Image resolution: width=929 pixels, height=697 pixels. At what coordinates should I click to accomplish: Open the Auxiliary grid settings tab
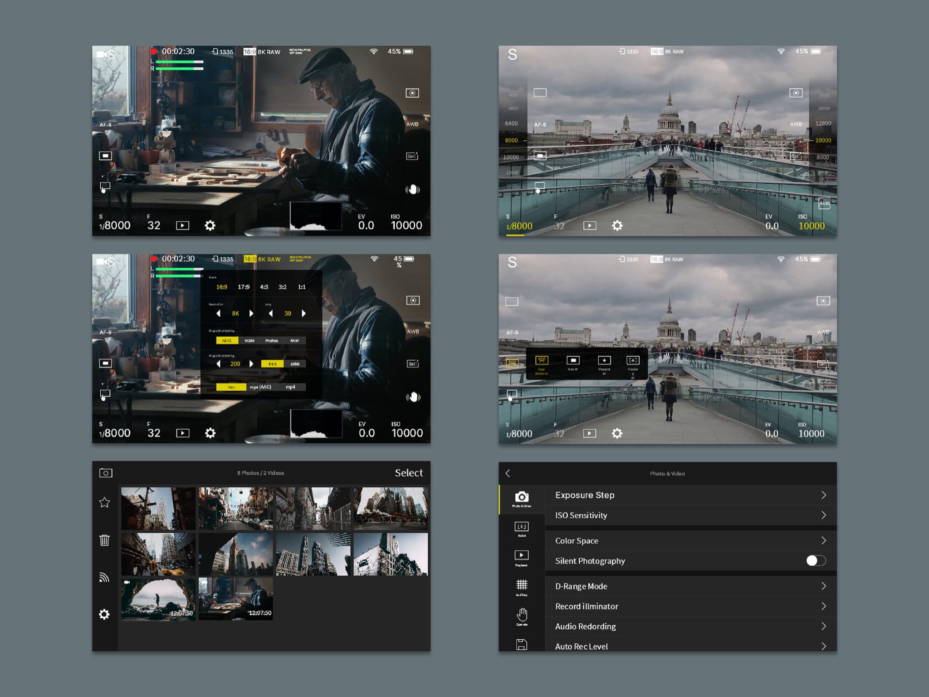[522, 587]
